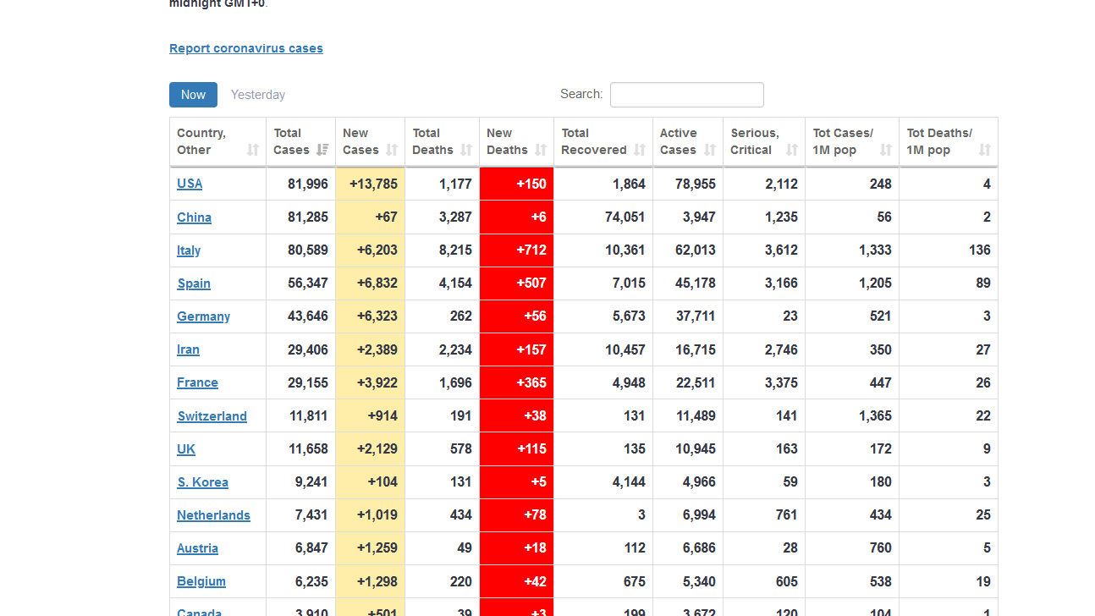Open the Austria country page
The height and width of the screenshot is (616, 1095).
pyautogui.click(x=197, y=548)
